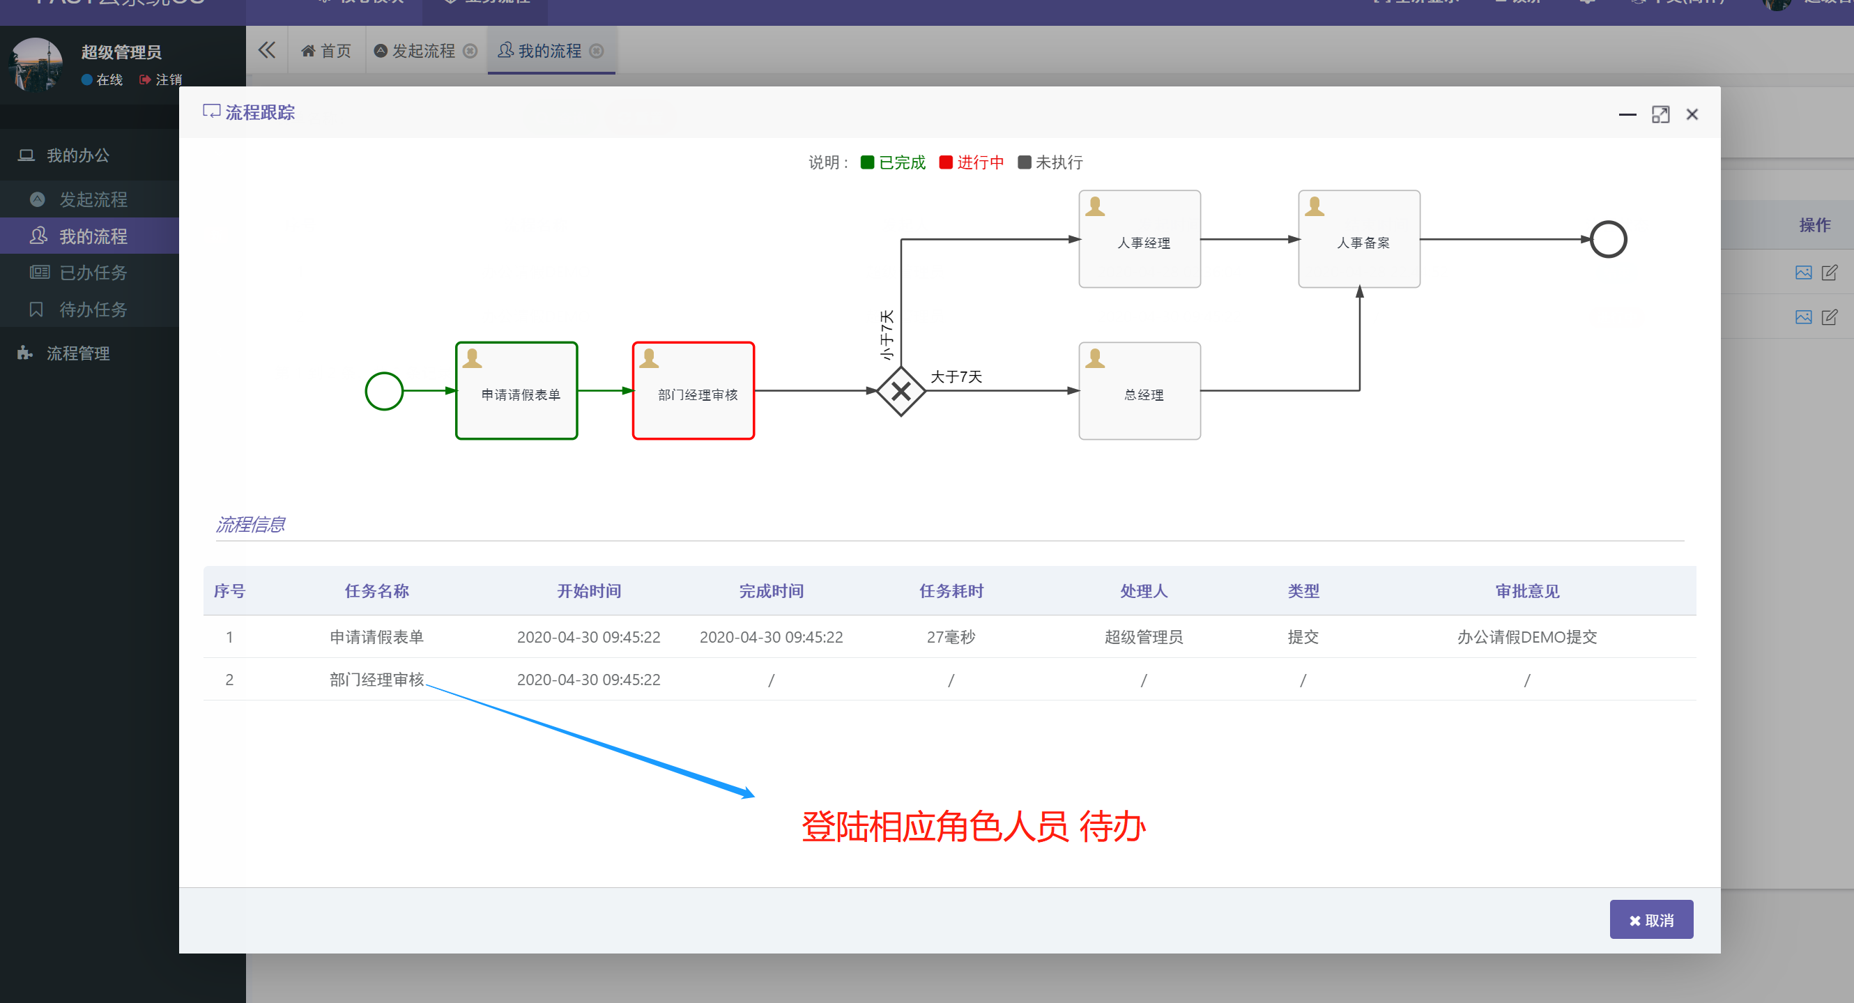Open 待办任务 in the sidebar
This screenshot has width=1854, height=1003.
89,309
